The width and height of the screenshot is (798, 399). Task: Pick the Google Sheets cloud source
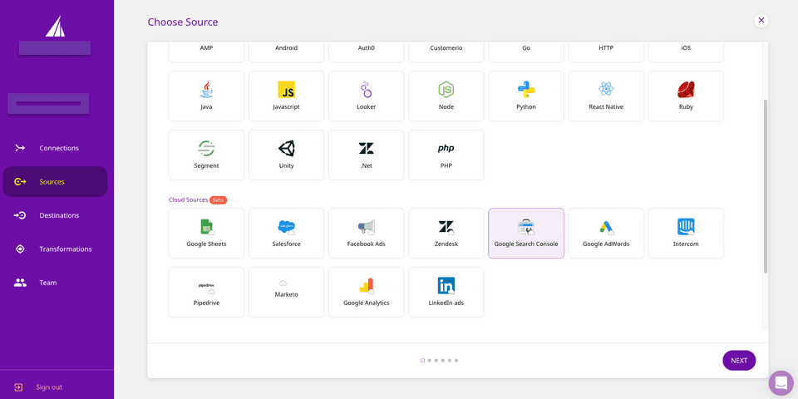pos(206,234)
